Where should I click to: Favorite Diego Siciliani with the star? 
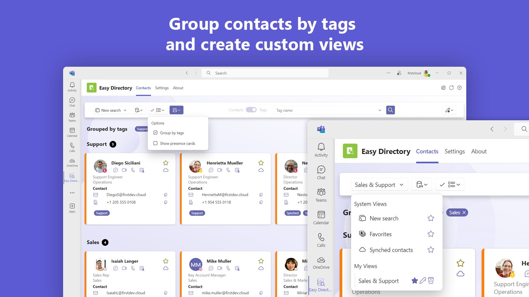click(x=166, y=163)
